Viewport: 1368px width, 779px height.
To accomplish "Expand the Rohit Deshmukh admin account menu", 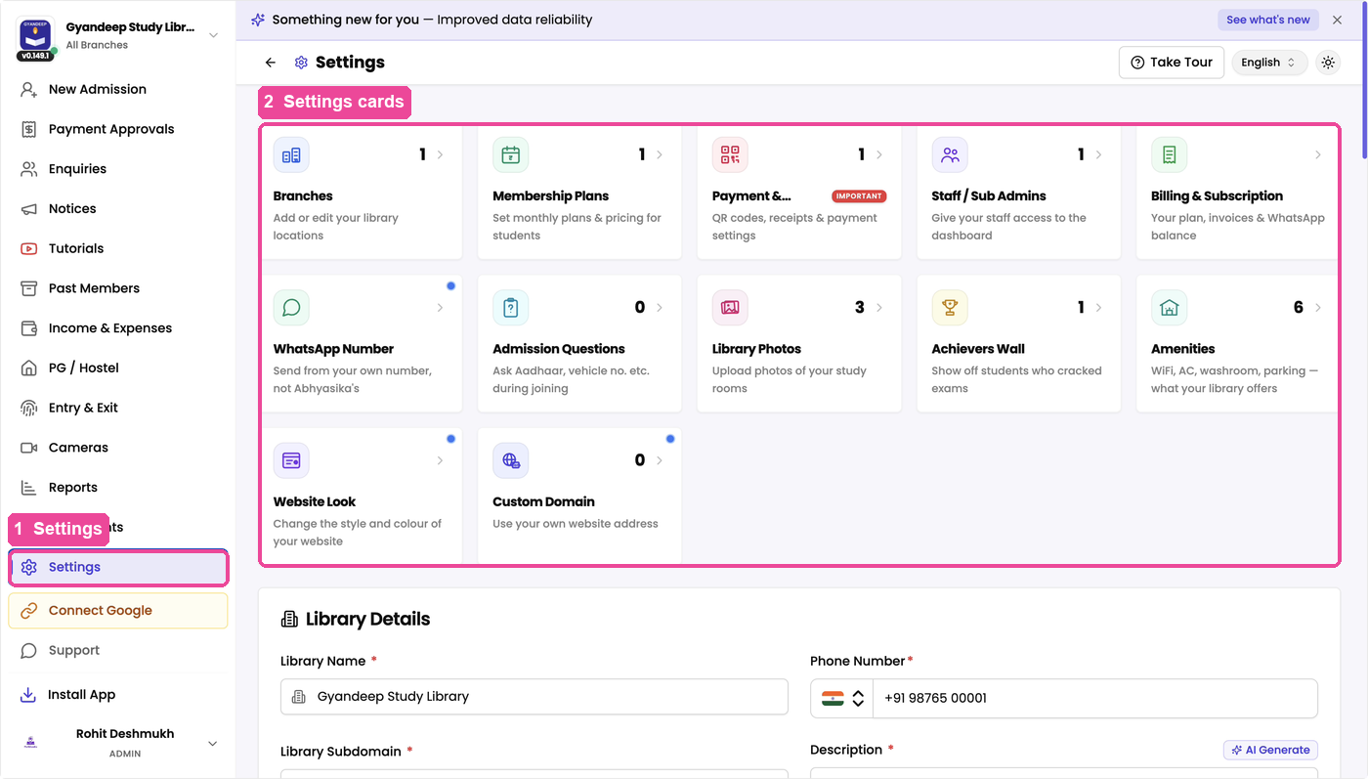I will [213, 744].
